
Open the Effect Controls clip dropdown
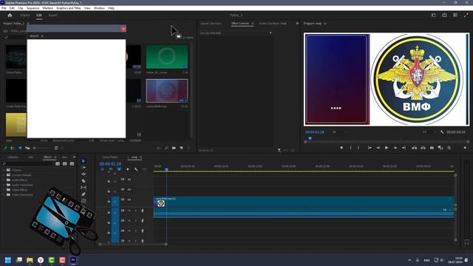tap(270, 33)
